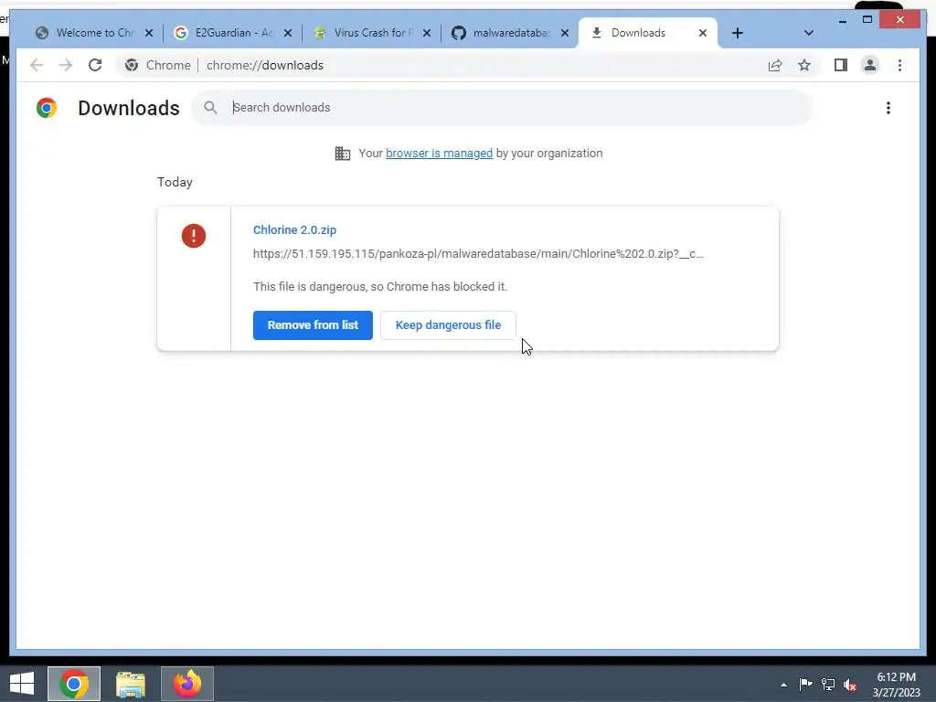The width and height of the screenshot is (936, 702).
Task: Click the search magnifier icon in Downloads
Action: (x=210, y=108)
